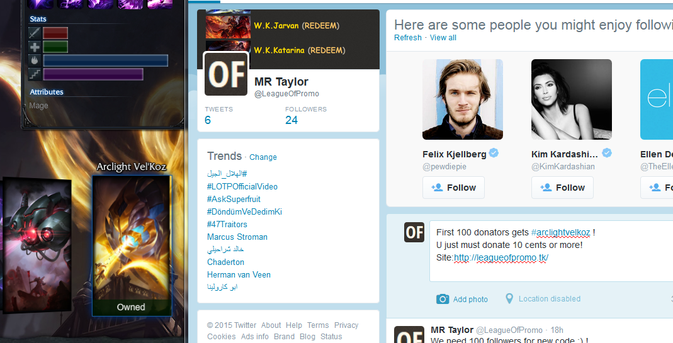The image size is (673, 343).
Task: Open the Arabic trend below Marcus Stroman
Action: coord(225,249)
